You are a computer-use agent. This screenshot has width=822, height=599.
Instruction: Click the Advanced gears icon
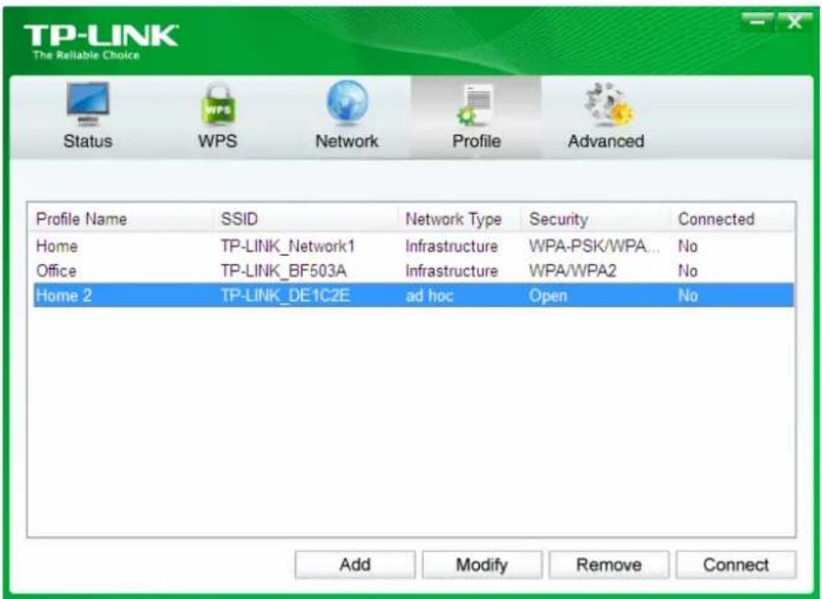click(x=608, y=105)
